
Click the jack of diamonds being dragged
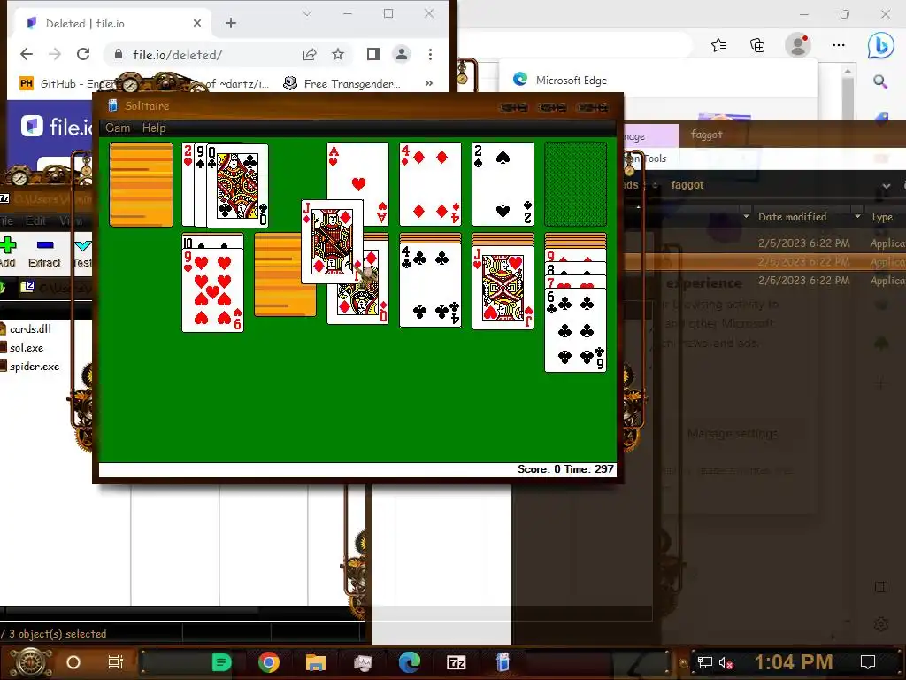coord(333,242)
